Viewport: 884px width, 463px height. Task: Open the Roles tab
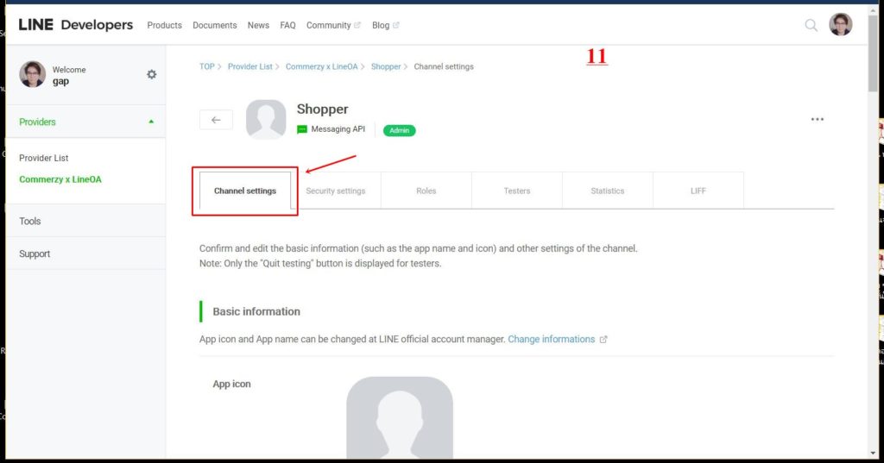426,191
